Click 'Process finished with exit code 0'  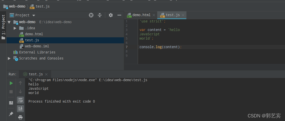point(62,101)
